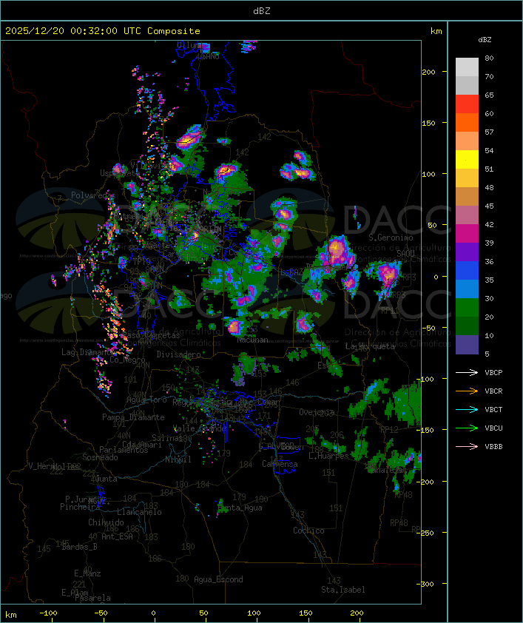Click the S.Geronimo place label
Screen dimensions: 523x623
[x=391, y=238]
